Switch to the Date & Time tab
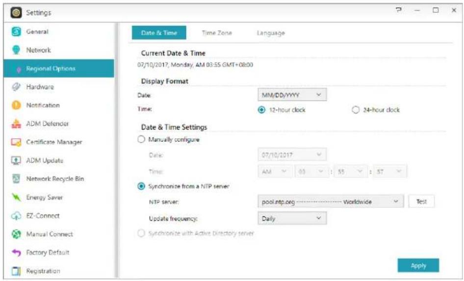464x281 pixels. coord(159,33)
